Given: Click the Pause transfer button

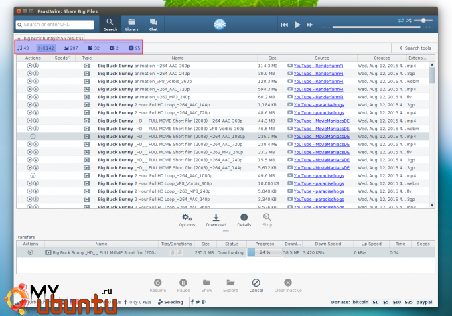Looking at the screenshot, I should [x=183, y=285].
